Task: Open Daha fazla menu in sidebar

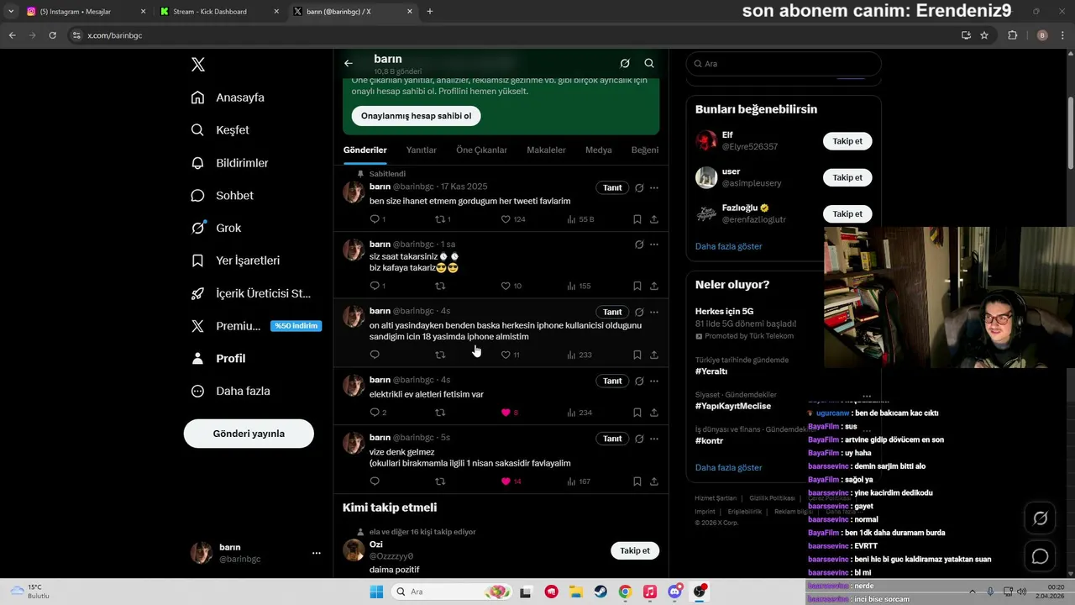Action: [229, 391]
